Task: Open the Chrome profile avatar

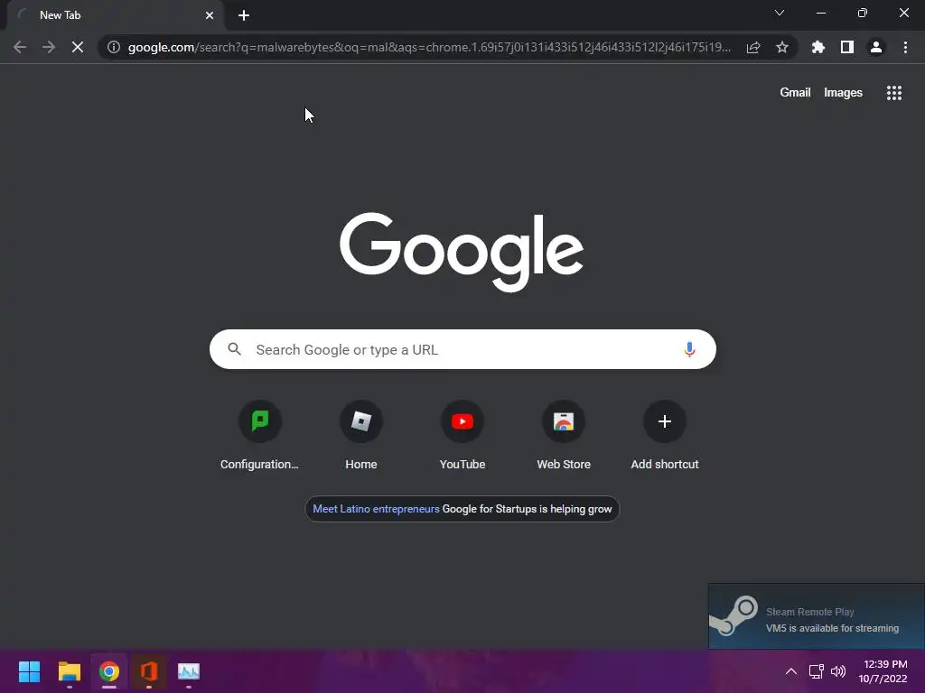Action: tap(876, 47)
